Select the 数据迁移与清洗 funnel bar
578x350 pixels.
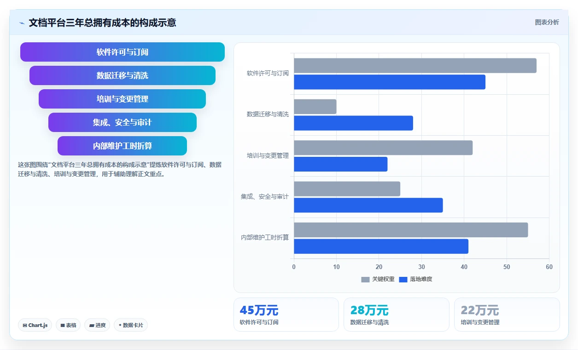[x=123, y=75]
